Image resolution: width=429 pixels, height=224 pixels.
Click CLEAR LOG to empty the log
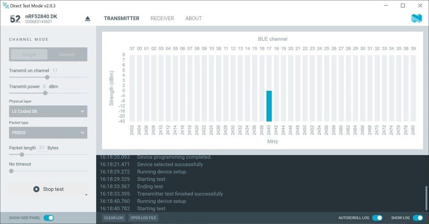[x=113, y=217]
